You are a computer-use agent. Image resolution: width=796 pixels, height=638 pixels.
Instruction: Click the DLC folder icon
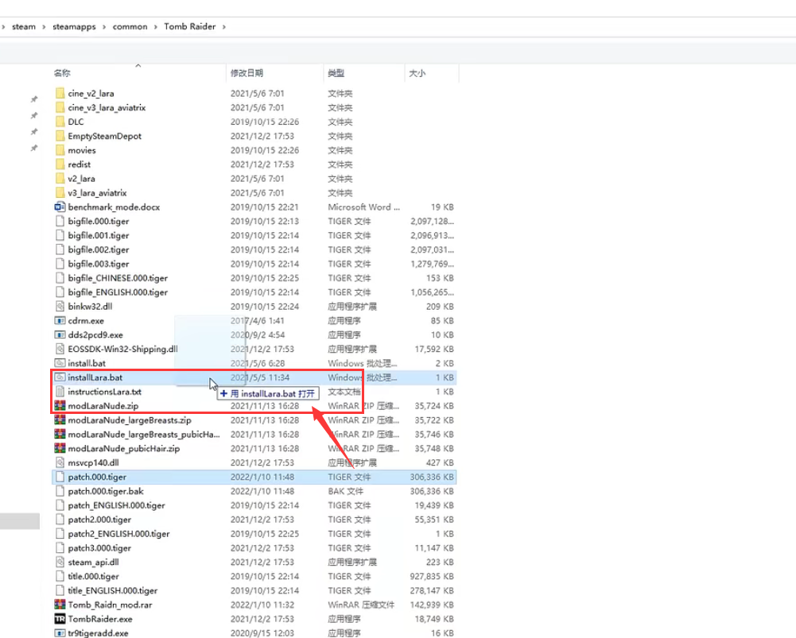point(60,122)
